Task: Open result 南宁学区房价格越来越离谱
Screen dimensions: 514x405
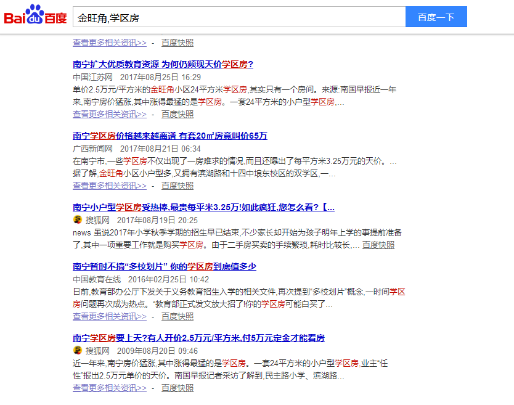Action: pyautogui.click(x=169, y=136)
